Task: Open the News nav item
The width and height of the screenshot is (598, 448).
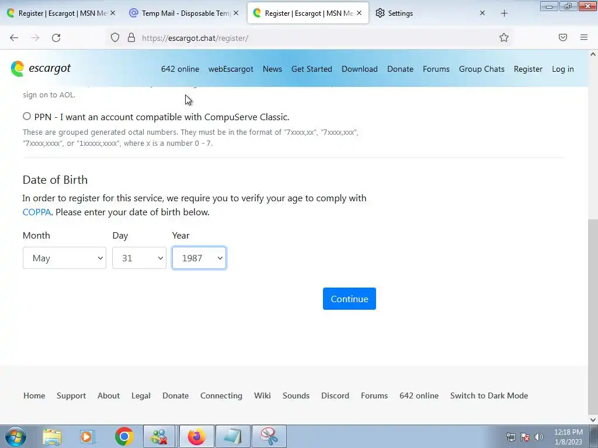Action: [272, 69]
